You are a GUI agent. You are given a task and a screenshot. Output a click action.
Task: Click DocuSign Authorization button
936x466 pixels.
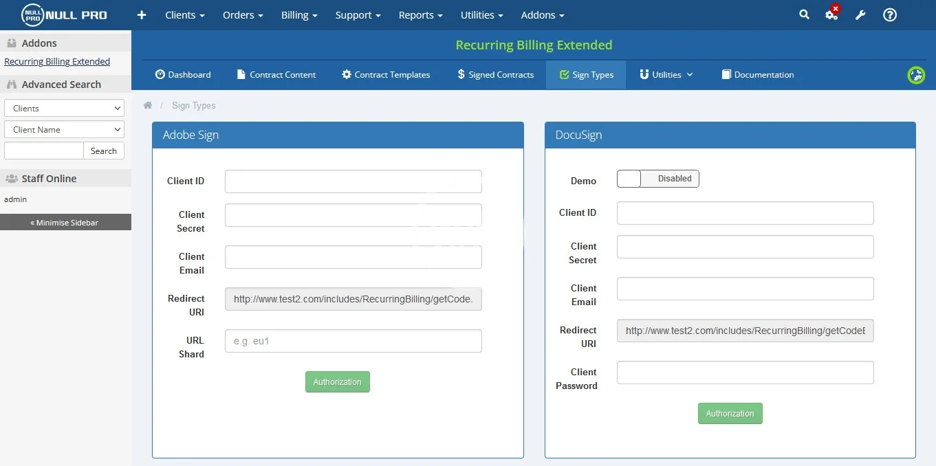click(730, 413)
